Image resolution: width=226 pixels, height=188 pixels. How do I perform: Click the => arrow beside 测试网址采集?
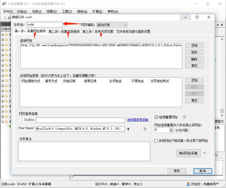pyautogui.click(x=204, y=153)
